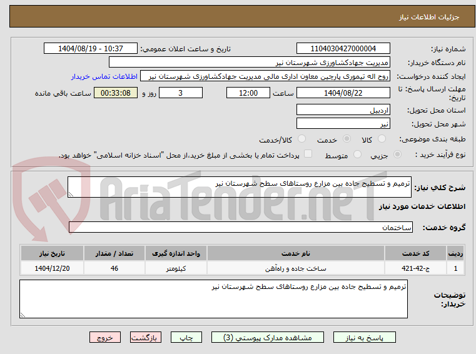Select the متوسط purchase type radio
The height and width of the screenshot is (354, 476).
pos(358,154)
